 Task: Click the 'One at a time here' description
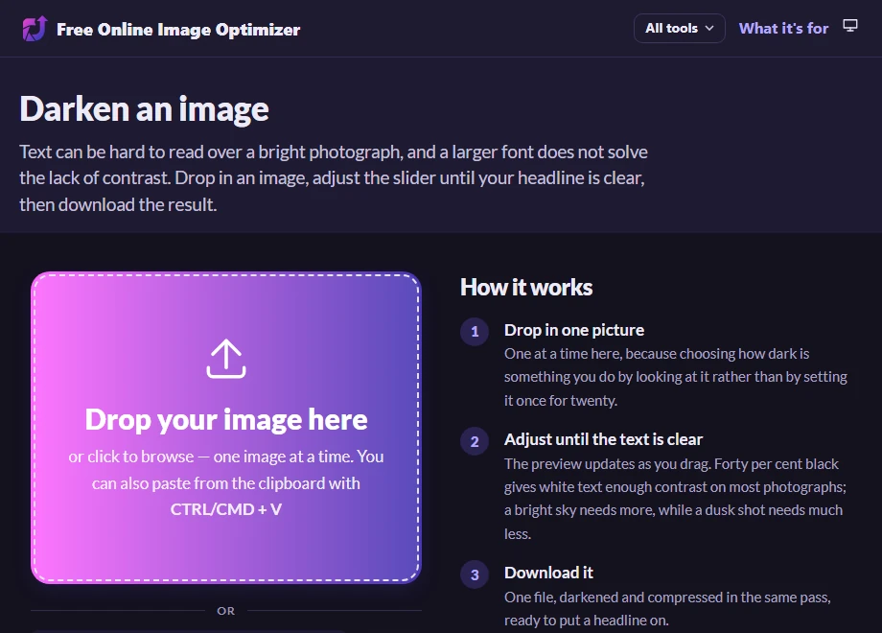676,377
